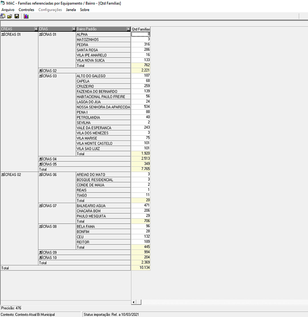Select the AREIAO DO MATO row
The width and height of the screenshot is (308, 317).
(x=103, y=174)
